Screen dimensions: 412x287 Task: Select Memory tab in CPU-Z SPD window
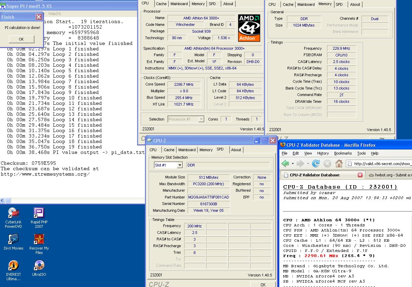click(x=206, y=150)
